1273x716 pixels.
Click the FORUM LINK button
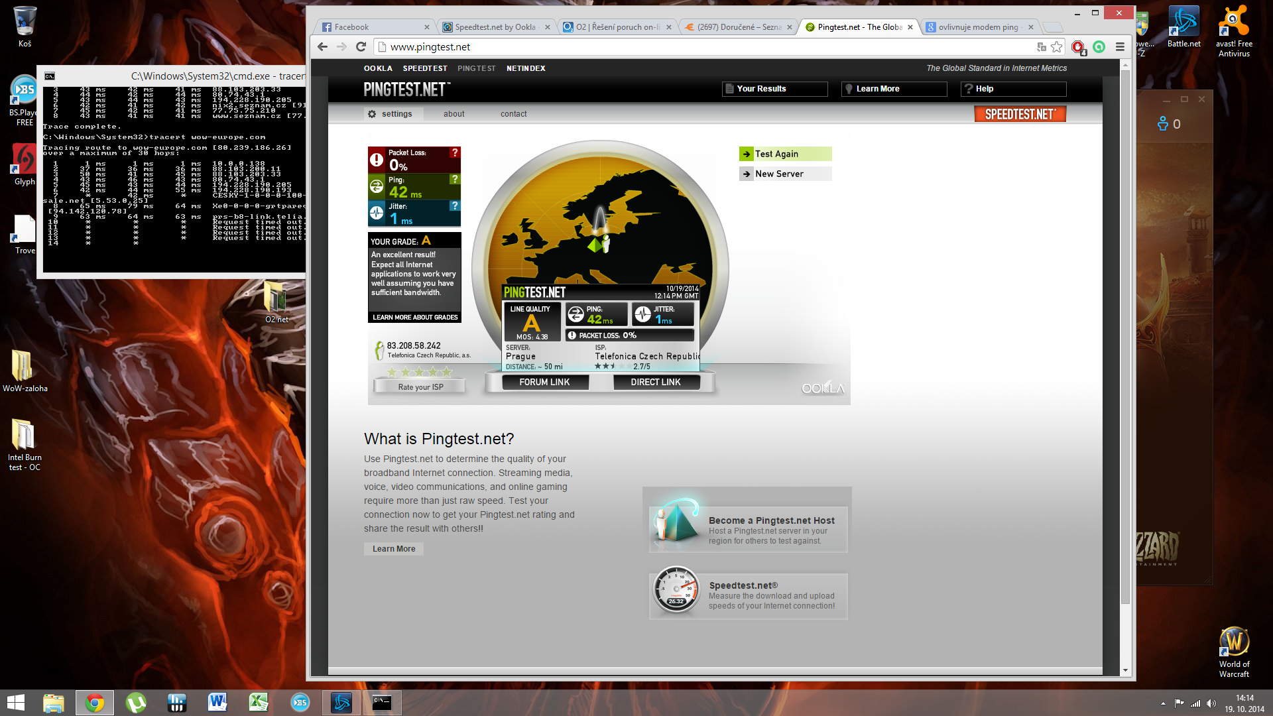point(544,382)
